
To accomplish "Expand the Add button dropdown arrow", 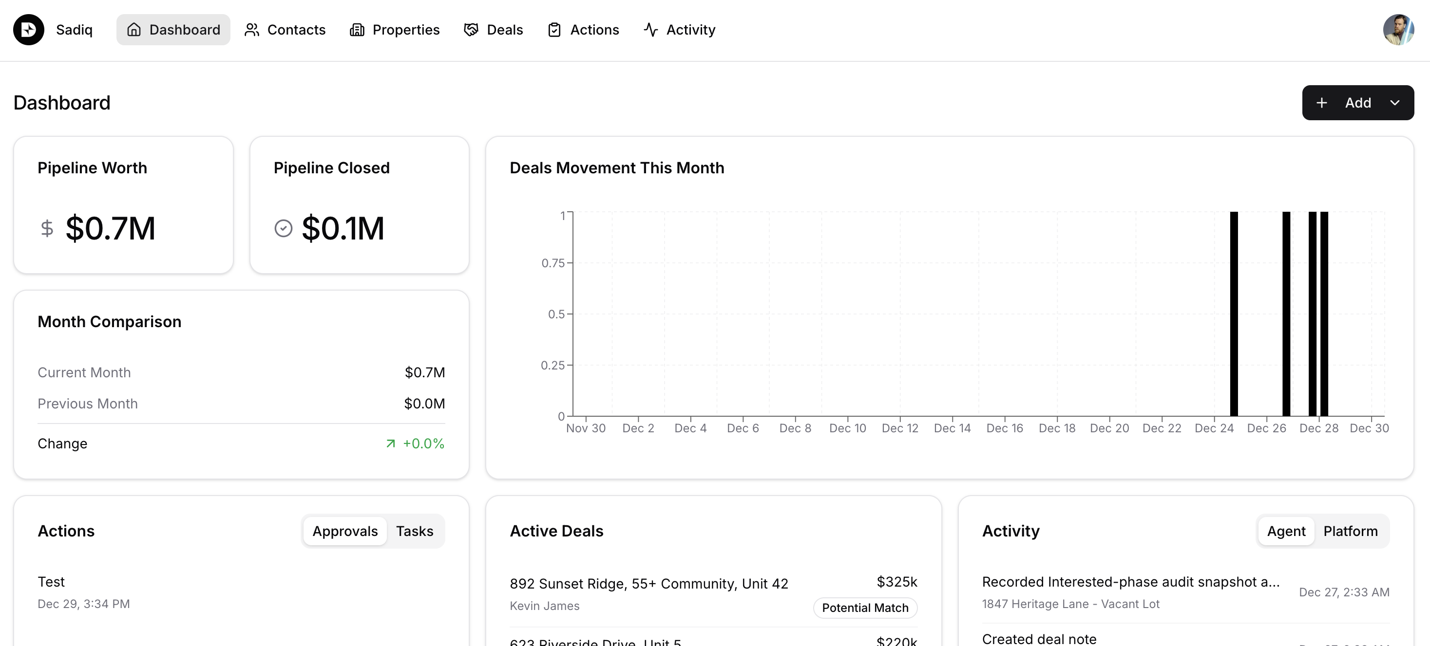I will tap(1395, 103).
